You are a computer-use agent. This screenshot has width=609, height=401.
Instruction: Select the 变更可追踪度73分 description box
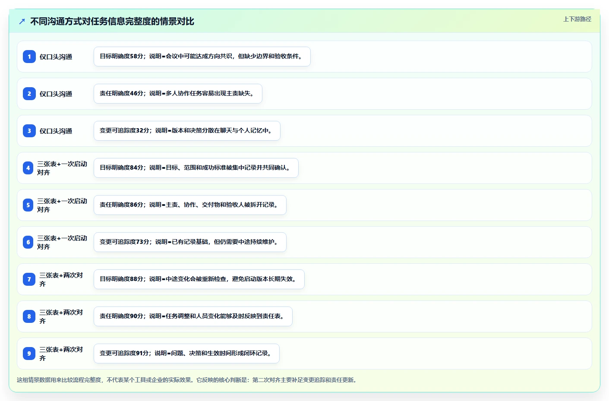(190, 242)
